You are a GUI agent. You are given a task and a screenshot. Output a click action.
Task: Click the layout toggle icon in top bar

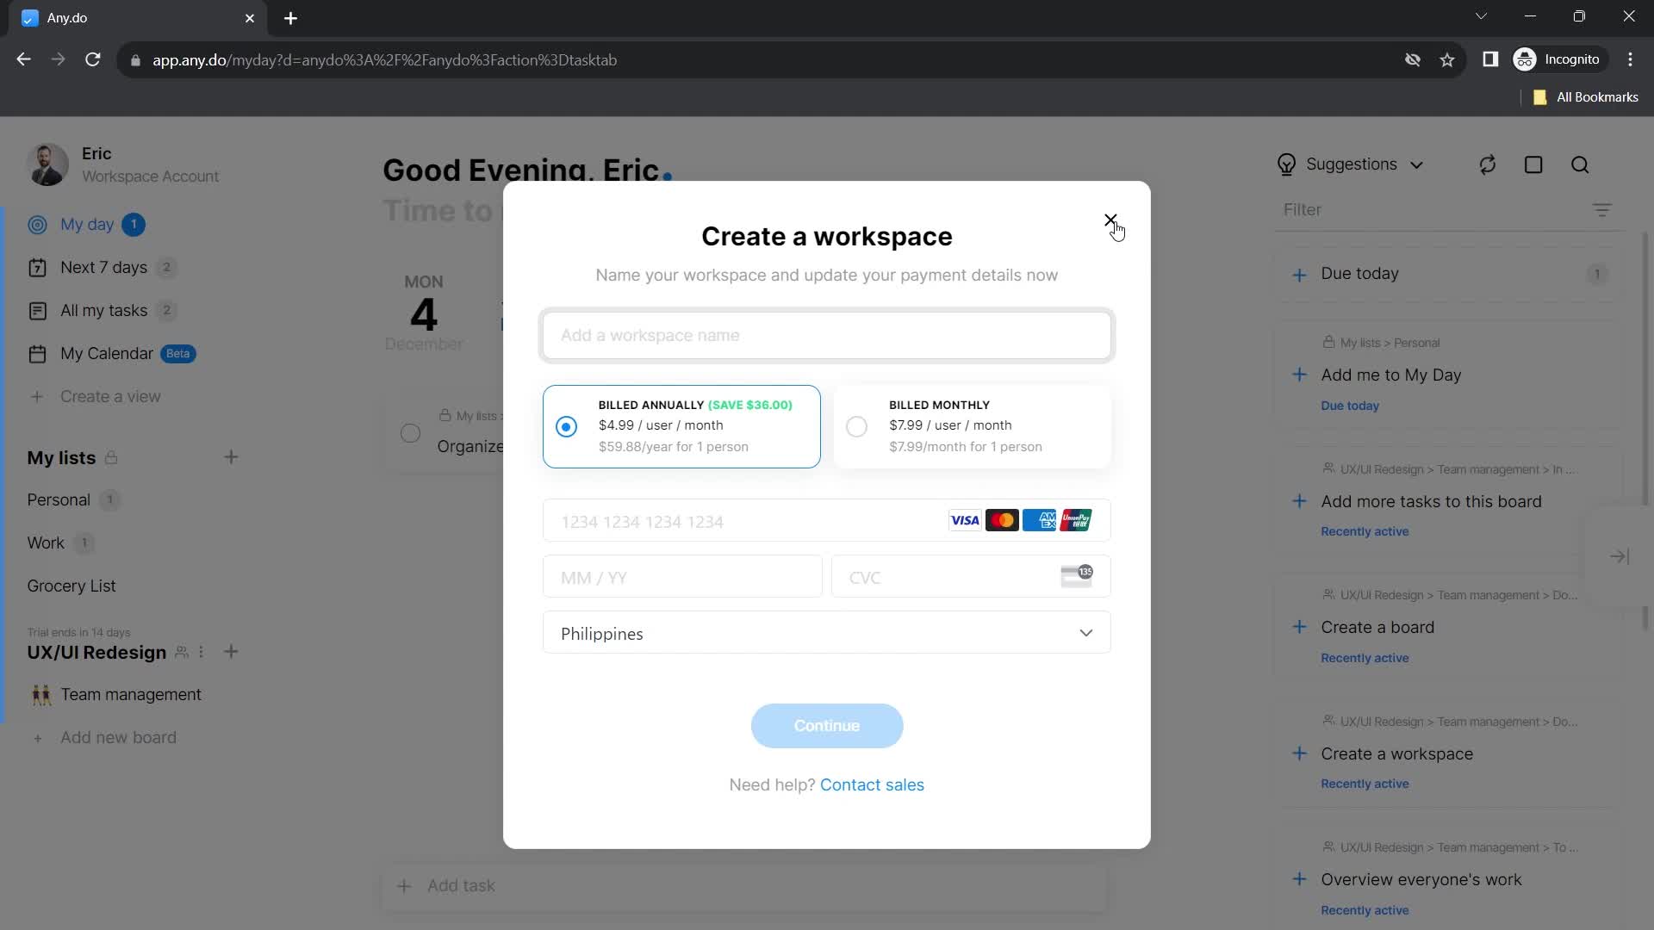coord(1535,164)
